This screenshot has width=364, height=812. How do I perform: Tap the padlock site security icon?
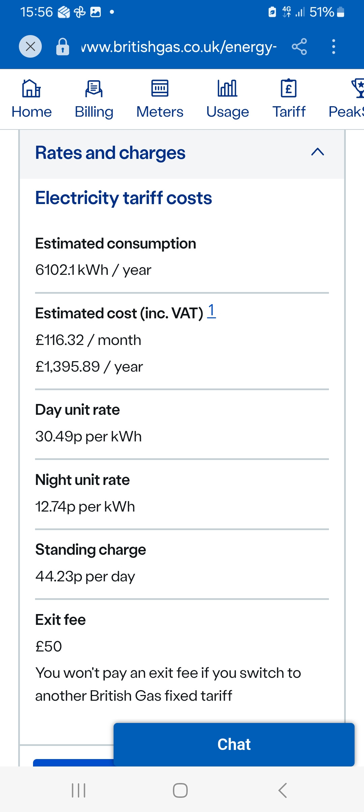coord(63,47)
